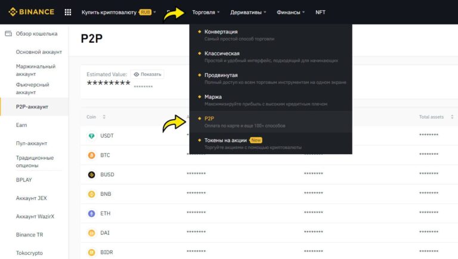Sort by Total assets column arrows
Screen dimensions: 458x259
pos(452,117)
